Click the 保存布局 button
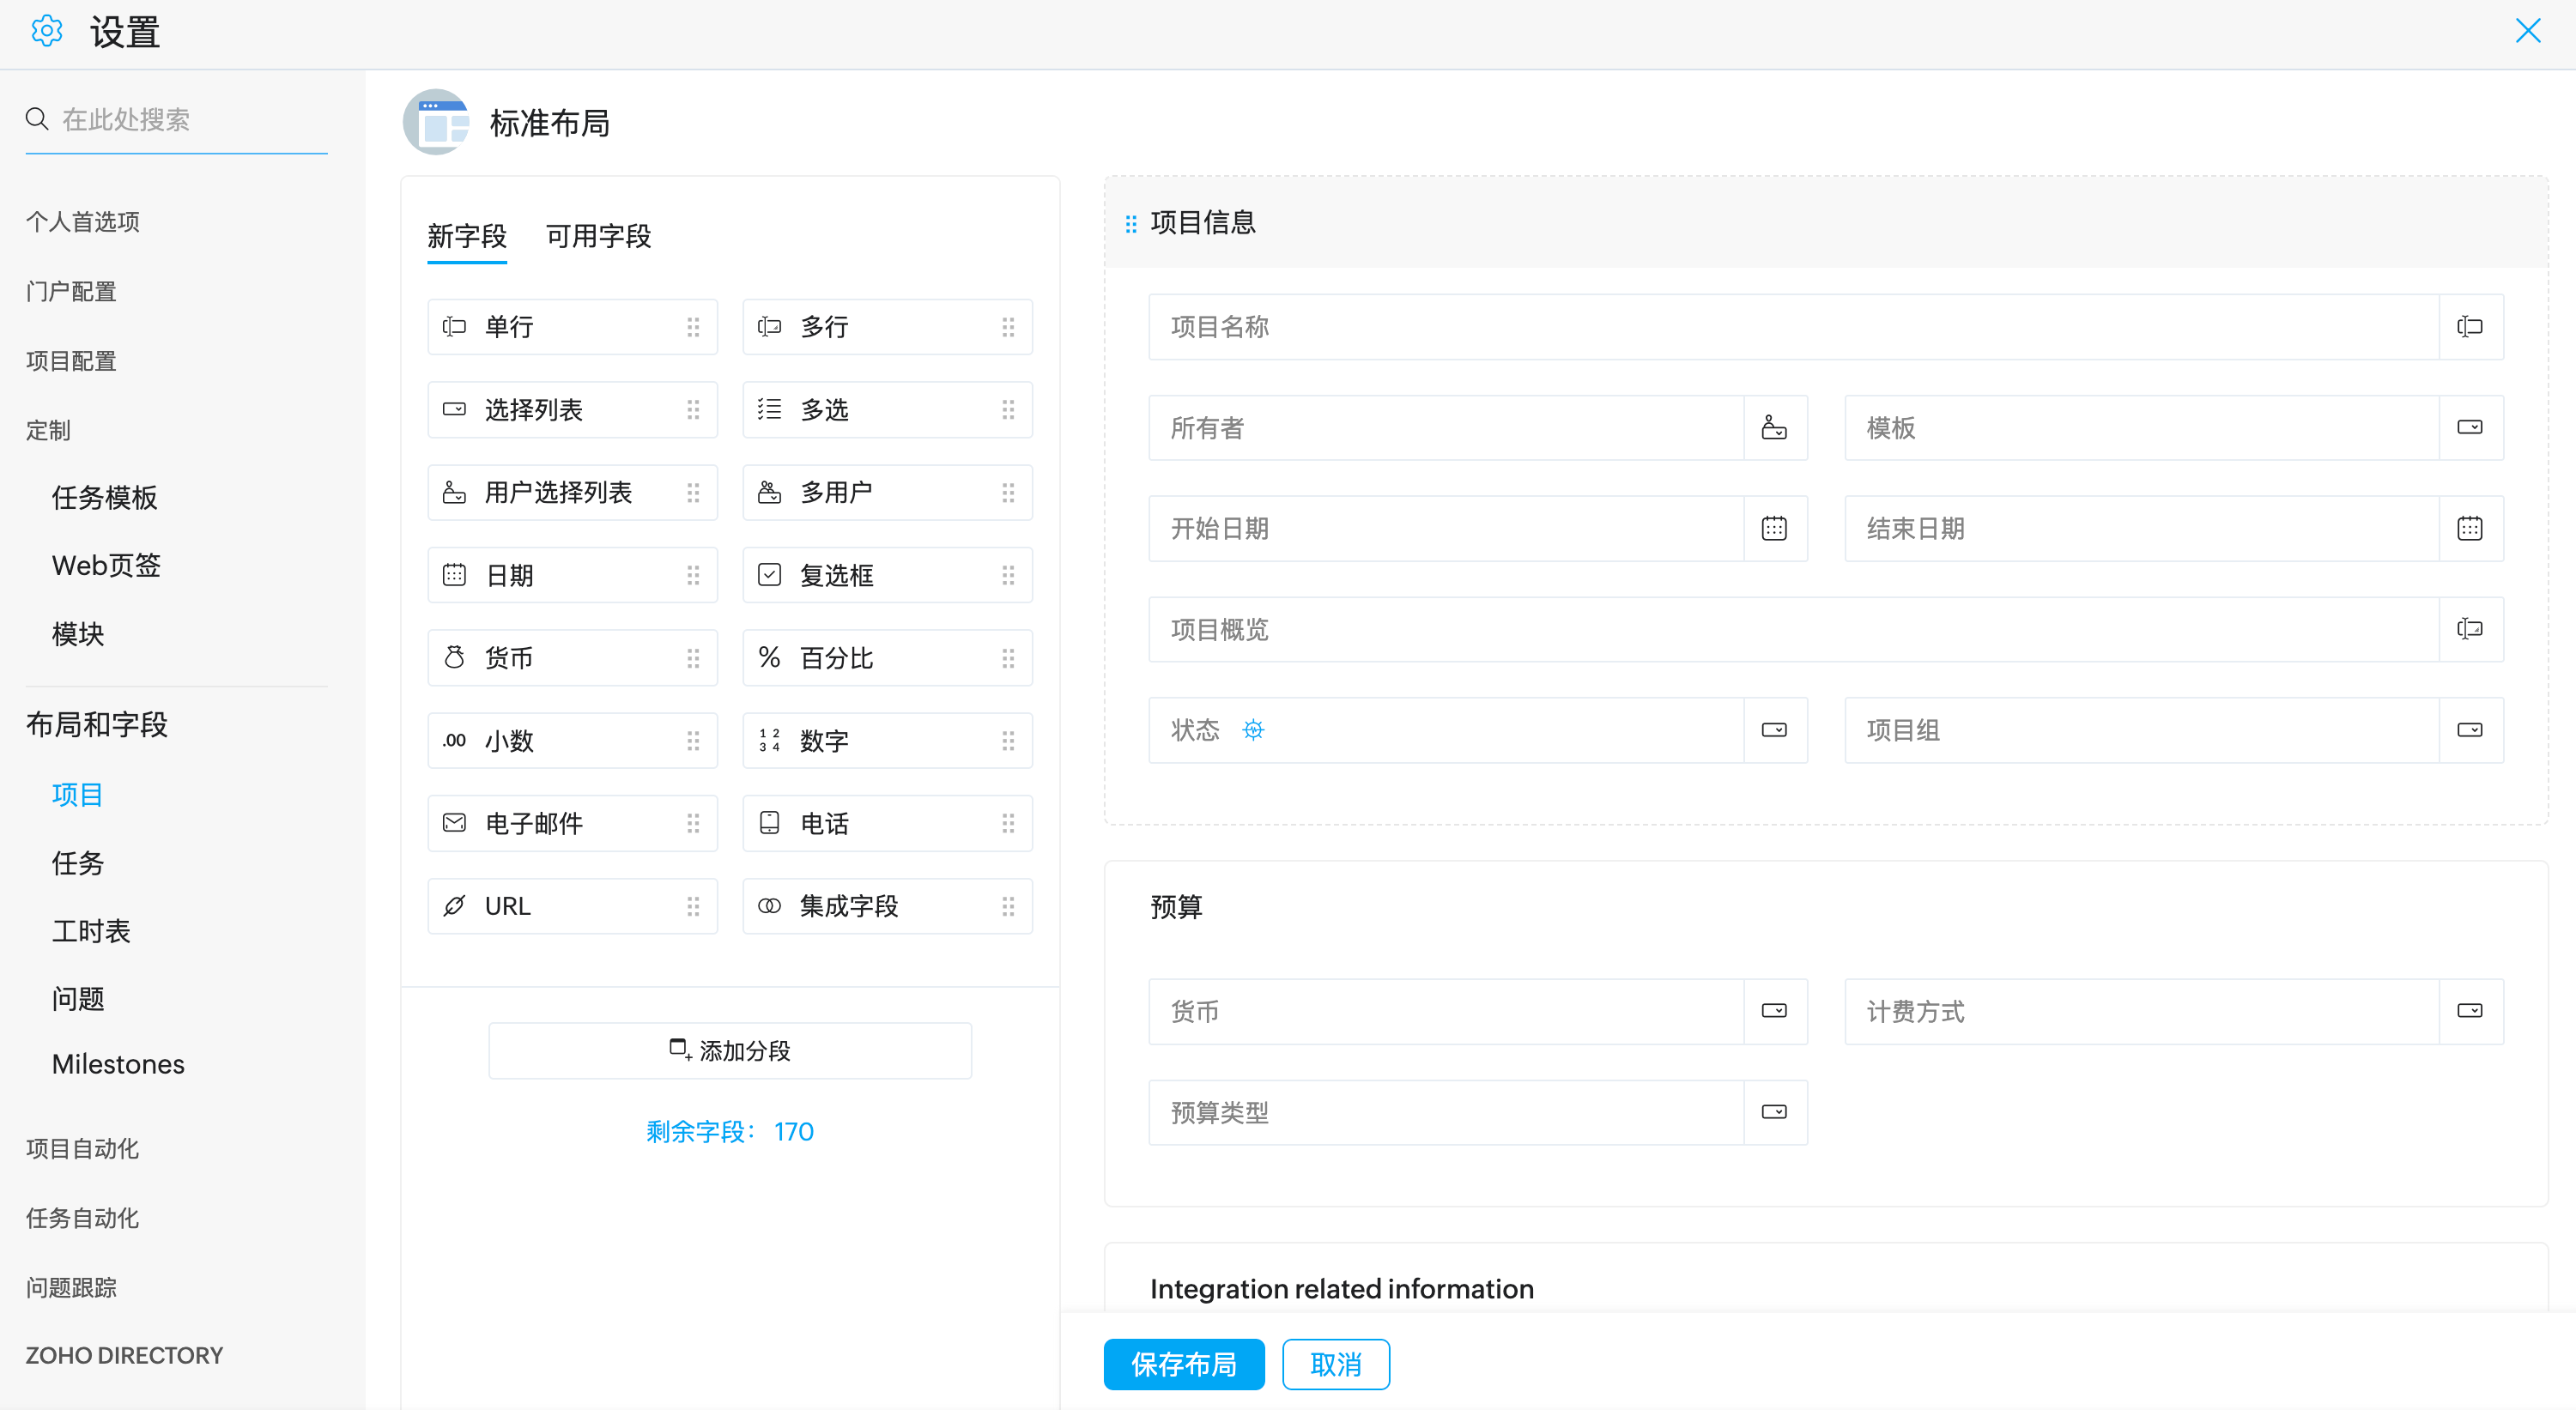Image resolution: width=2576 pixels, height=1410 pixels. pyautogui.click(x=1183, y=1364)
